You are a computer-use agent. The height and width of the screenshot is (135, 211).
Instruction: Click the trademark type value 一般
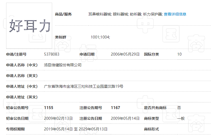[181, 118]
